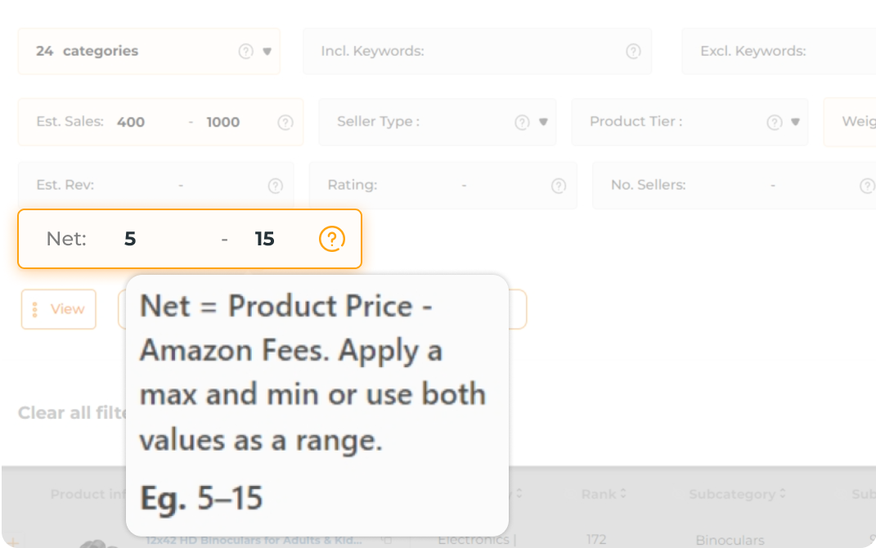Open the Seller Type dropdown
This screenshot has height=548, width=876.
click(x=541, y=122)
